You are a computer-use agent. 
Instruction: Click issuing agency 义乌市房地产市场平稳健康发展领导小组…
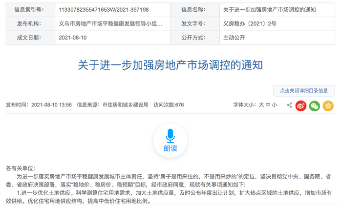click(x=110, y=24)
